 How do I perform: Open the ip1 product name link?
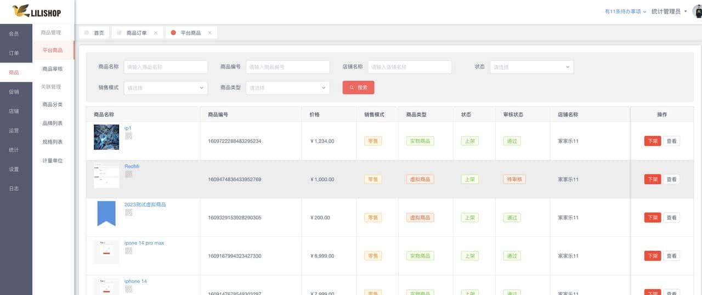pos(128,128)
